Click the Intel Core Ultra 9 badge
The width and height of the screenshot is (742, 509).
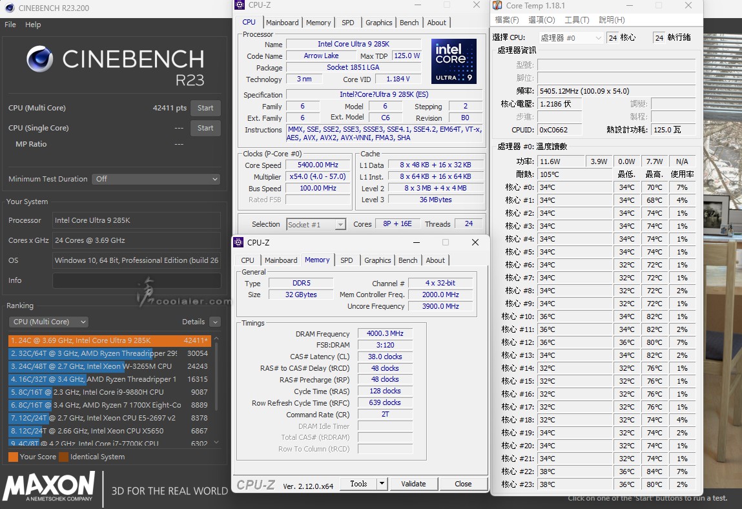tap(454, 61)
